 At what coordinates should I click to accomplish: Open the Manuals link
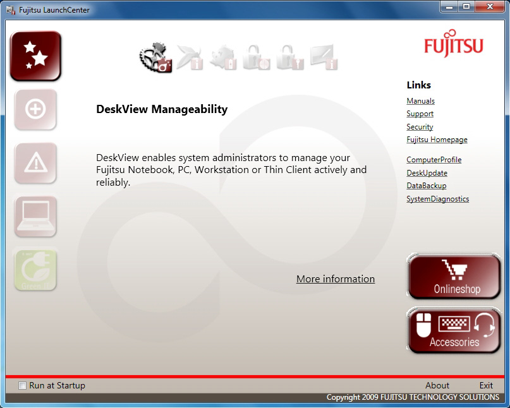pyautogui.click(x=420, y=101)
